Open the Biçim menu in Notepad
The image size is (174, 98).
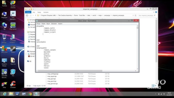(48, 24)
